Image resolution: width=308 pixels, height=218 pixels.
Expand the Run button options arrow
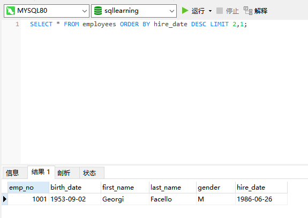(210, 11)
